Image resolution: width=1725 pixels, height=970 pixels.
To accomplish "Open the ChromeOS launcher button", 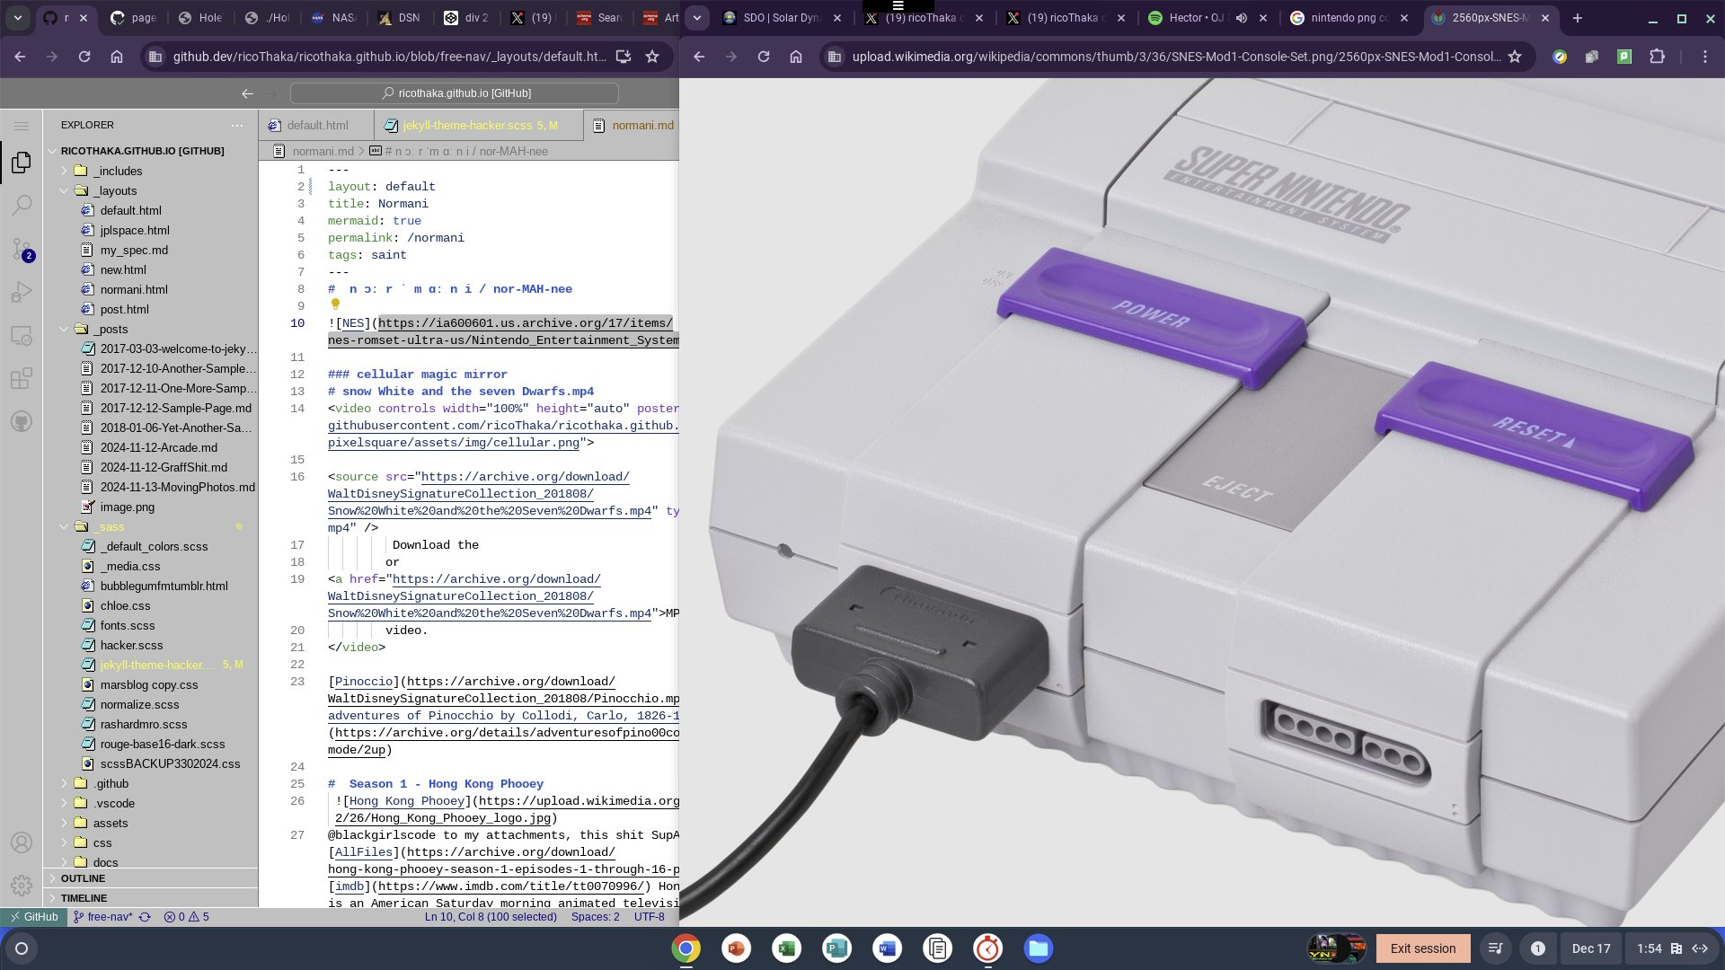I will pos(22,948).
